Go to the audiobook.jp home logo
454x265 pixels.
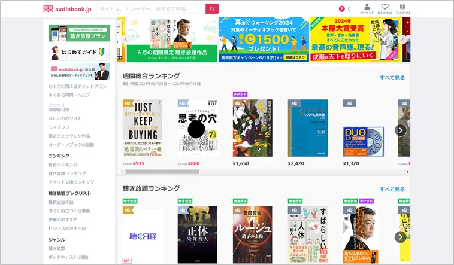pos(68,9)
